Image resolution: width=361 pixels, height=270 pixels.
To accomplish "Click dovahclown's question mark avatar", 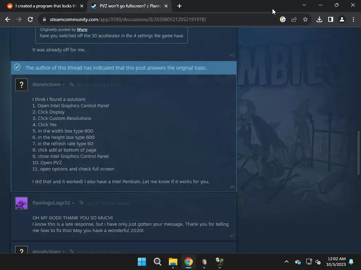I will point(22,85).
